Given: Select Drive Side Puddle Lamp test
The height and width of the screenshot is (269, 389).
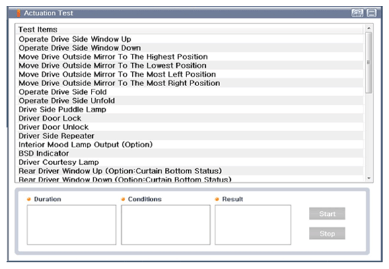Looking at the screenshot, I should coord(190,110).
